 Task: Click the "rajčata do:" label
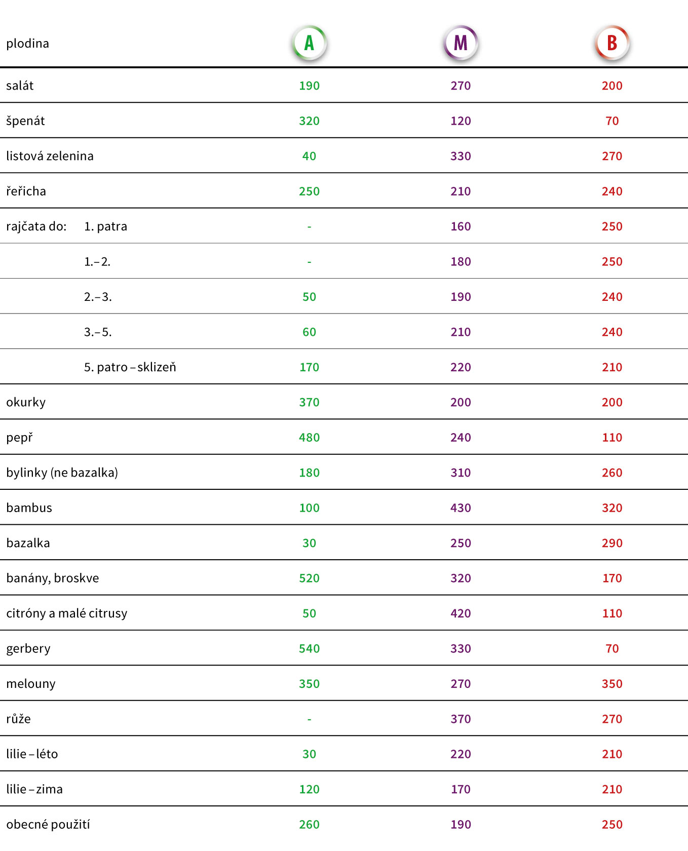click(x=36, y=226)
